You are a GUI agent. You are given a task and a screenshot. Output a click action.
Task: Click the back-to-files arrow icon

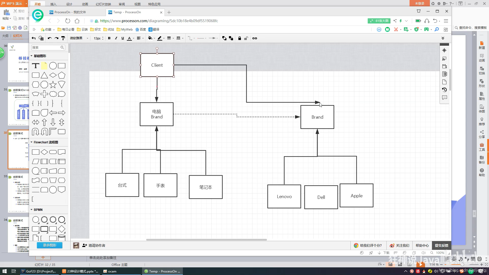tap(34, 38)
